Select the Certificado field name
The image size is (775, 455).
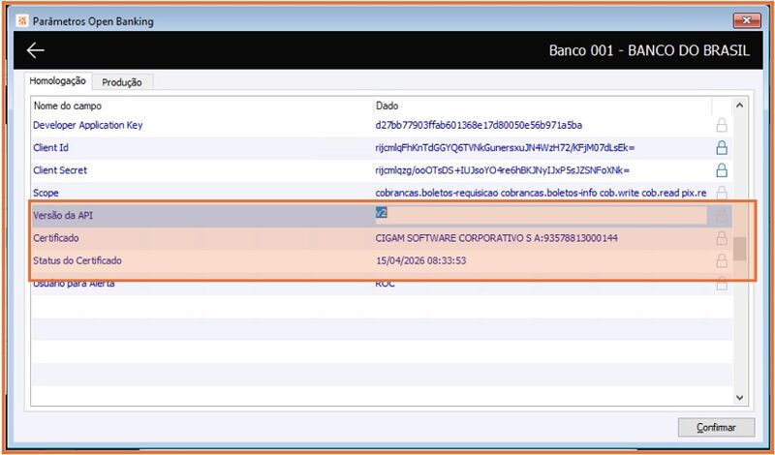(x=56, y=238)
